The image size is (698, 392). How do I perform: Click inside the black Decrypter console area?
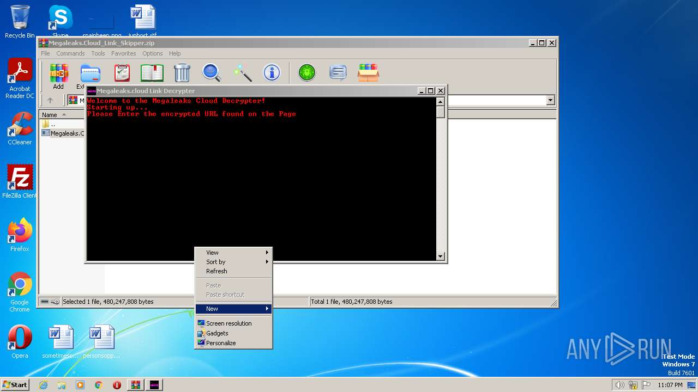261,179
